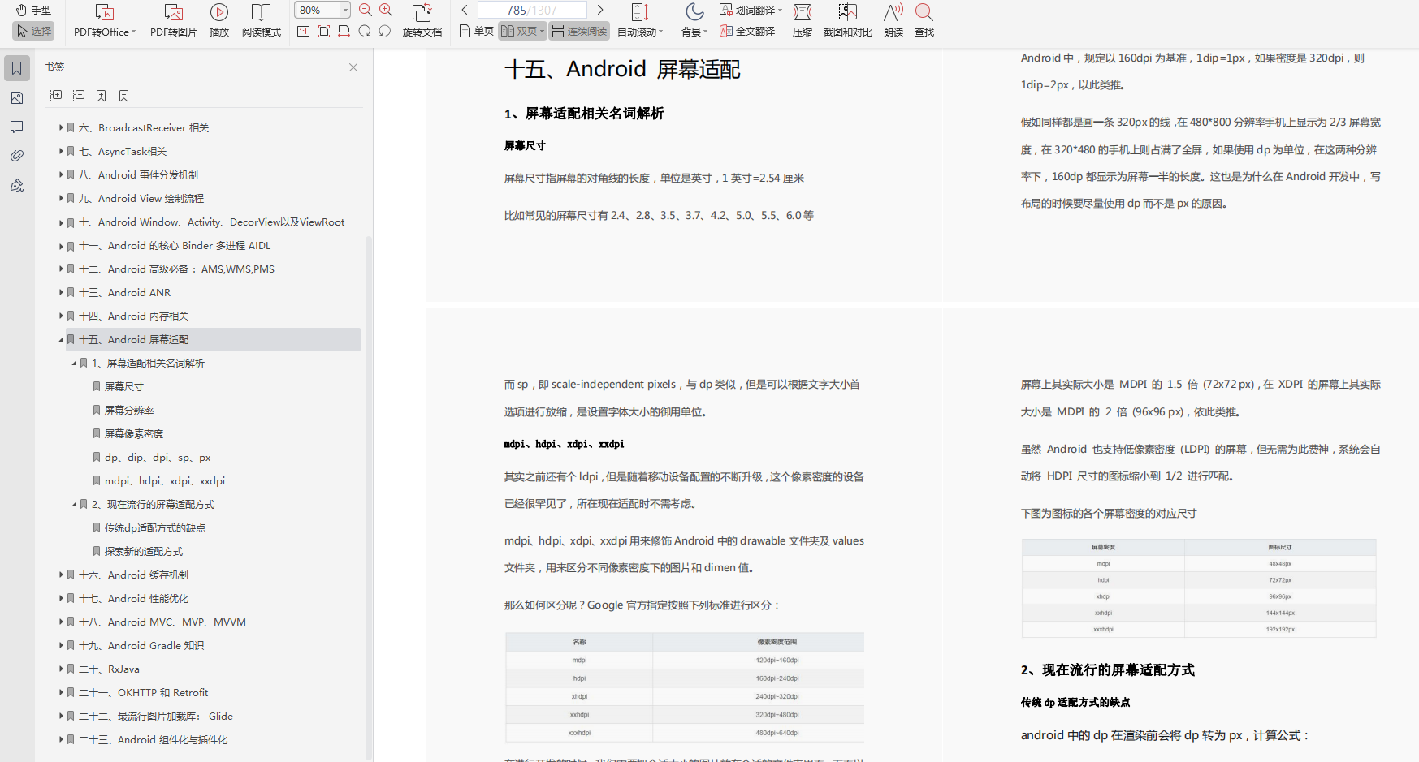
Task: Expand the 十三、Android ANR bookmark
Action: point(61,292)
